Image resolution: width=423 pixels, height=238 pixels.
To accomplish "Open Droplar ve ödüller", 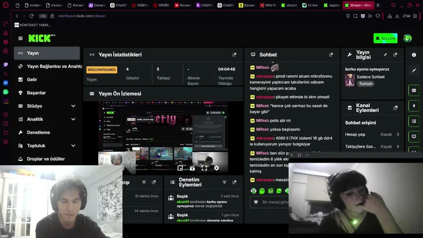I will pos(47,159).
